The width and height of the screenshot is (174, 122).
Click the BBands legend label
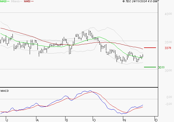pos(16,1)
